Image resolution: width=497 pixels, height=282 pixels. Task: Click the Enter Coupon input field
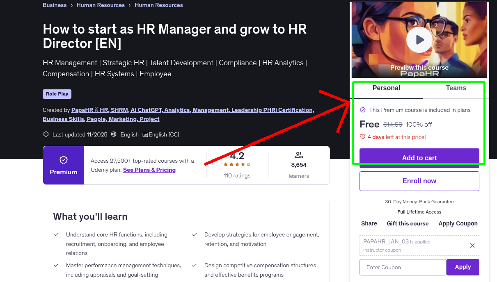pos(403,267)
